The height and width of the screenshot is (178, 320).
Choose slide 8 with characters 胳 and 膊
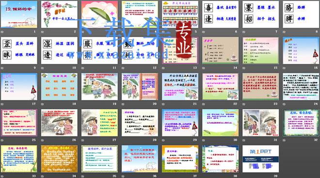(301, 14)
